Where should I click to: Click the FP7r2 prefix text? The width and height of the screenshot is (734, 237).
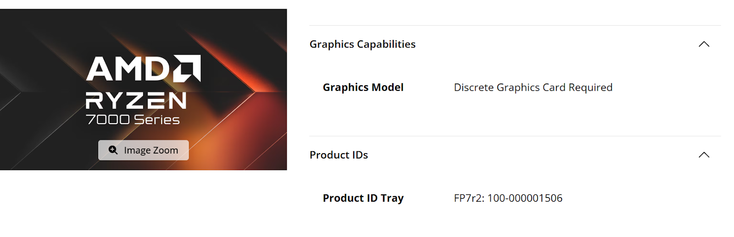[x=468, y=198]
